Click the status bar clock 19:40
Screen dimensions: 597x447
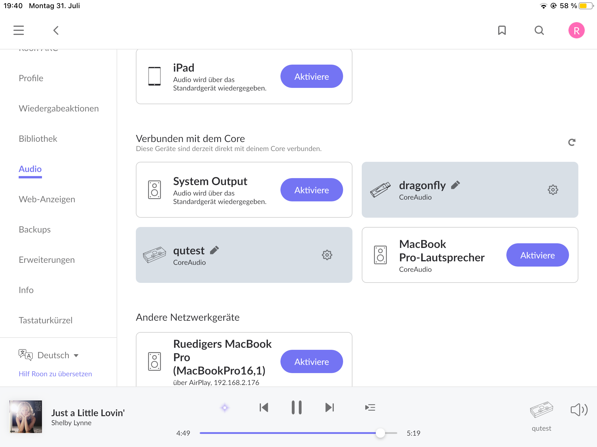click(13, 6)
